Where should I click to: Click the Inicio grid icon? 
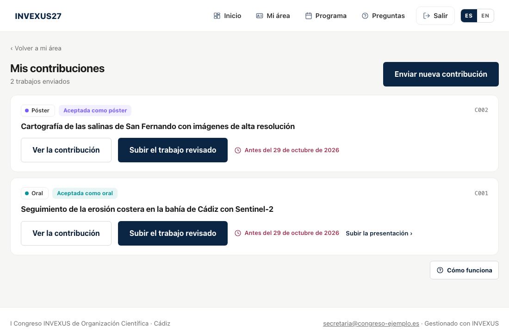[x=217, y=16]
